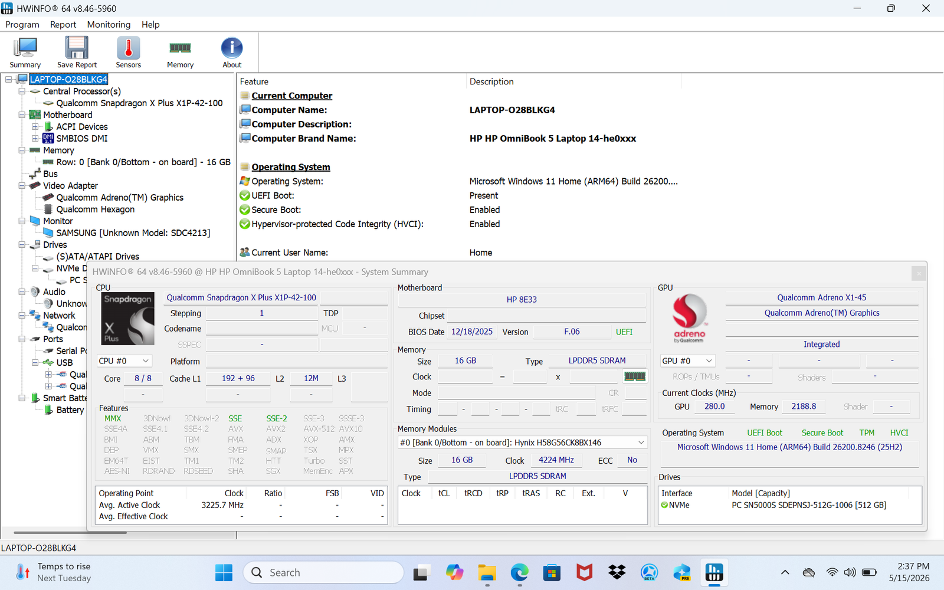
Task: Select the SAMSUNG monitor tree item
Action: click(133, 233)
